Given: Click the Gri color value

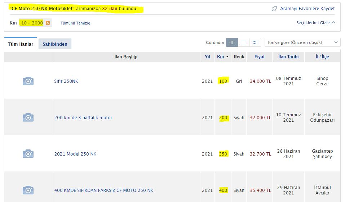Looking at the screenshot, I should [239, 81].
